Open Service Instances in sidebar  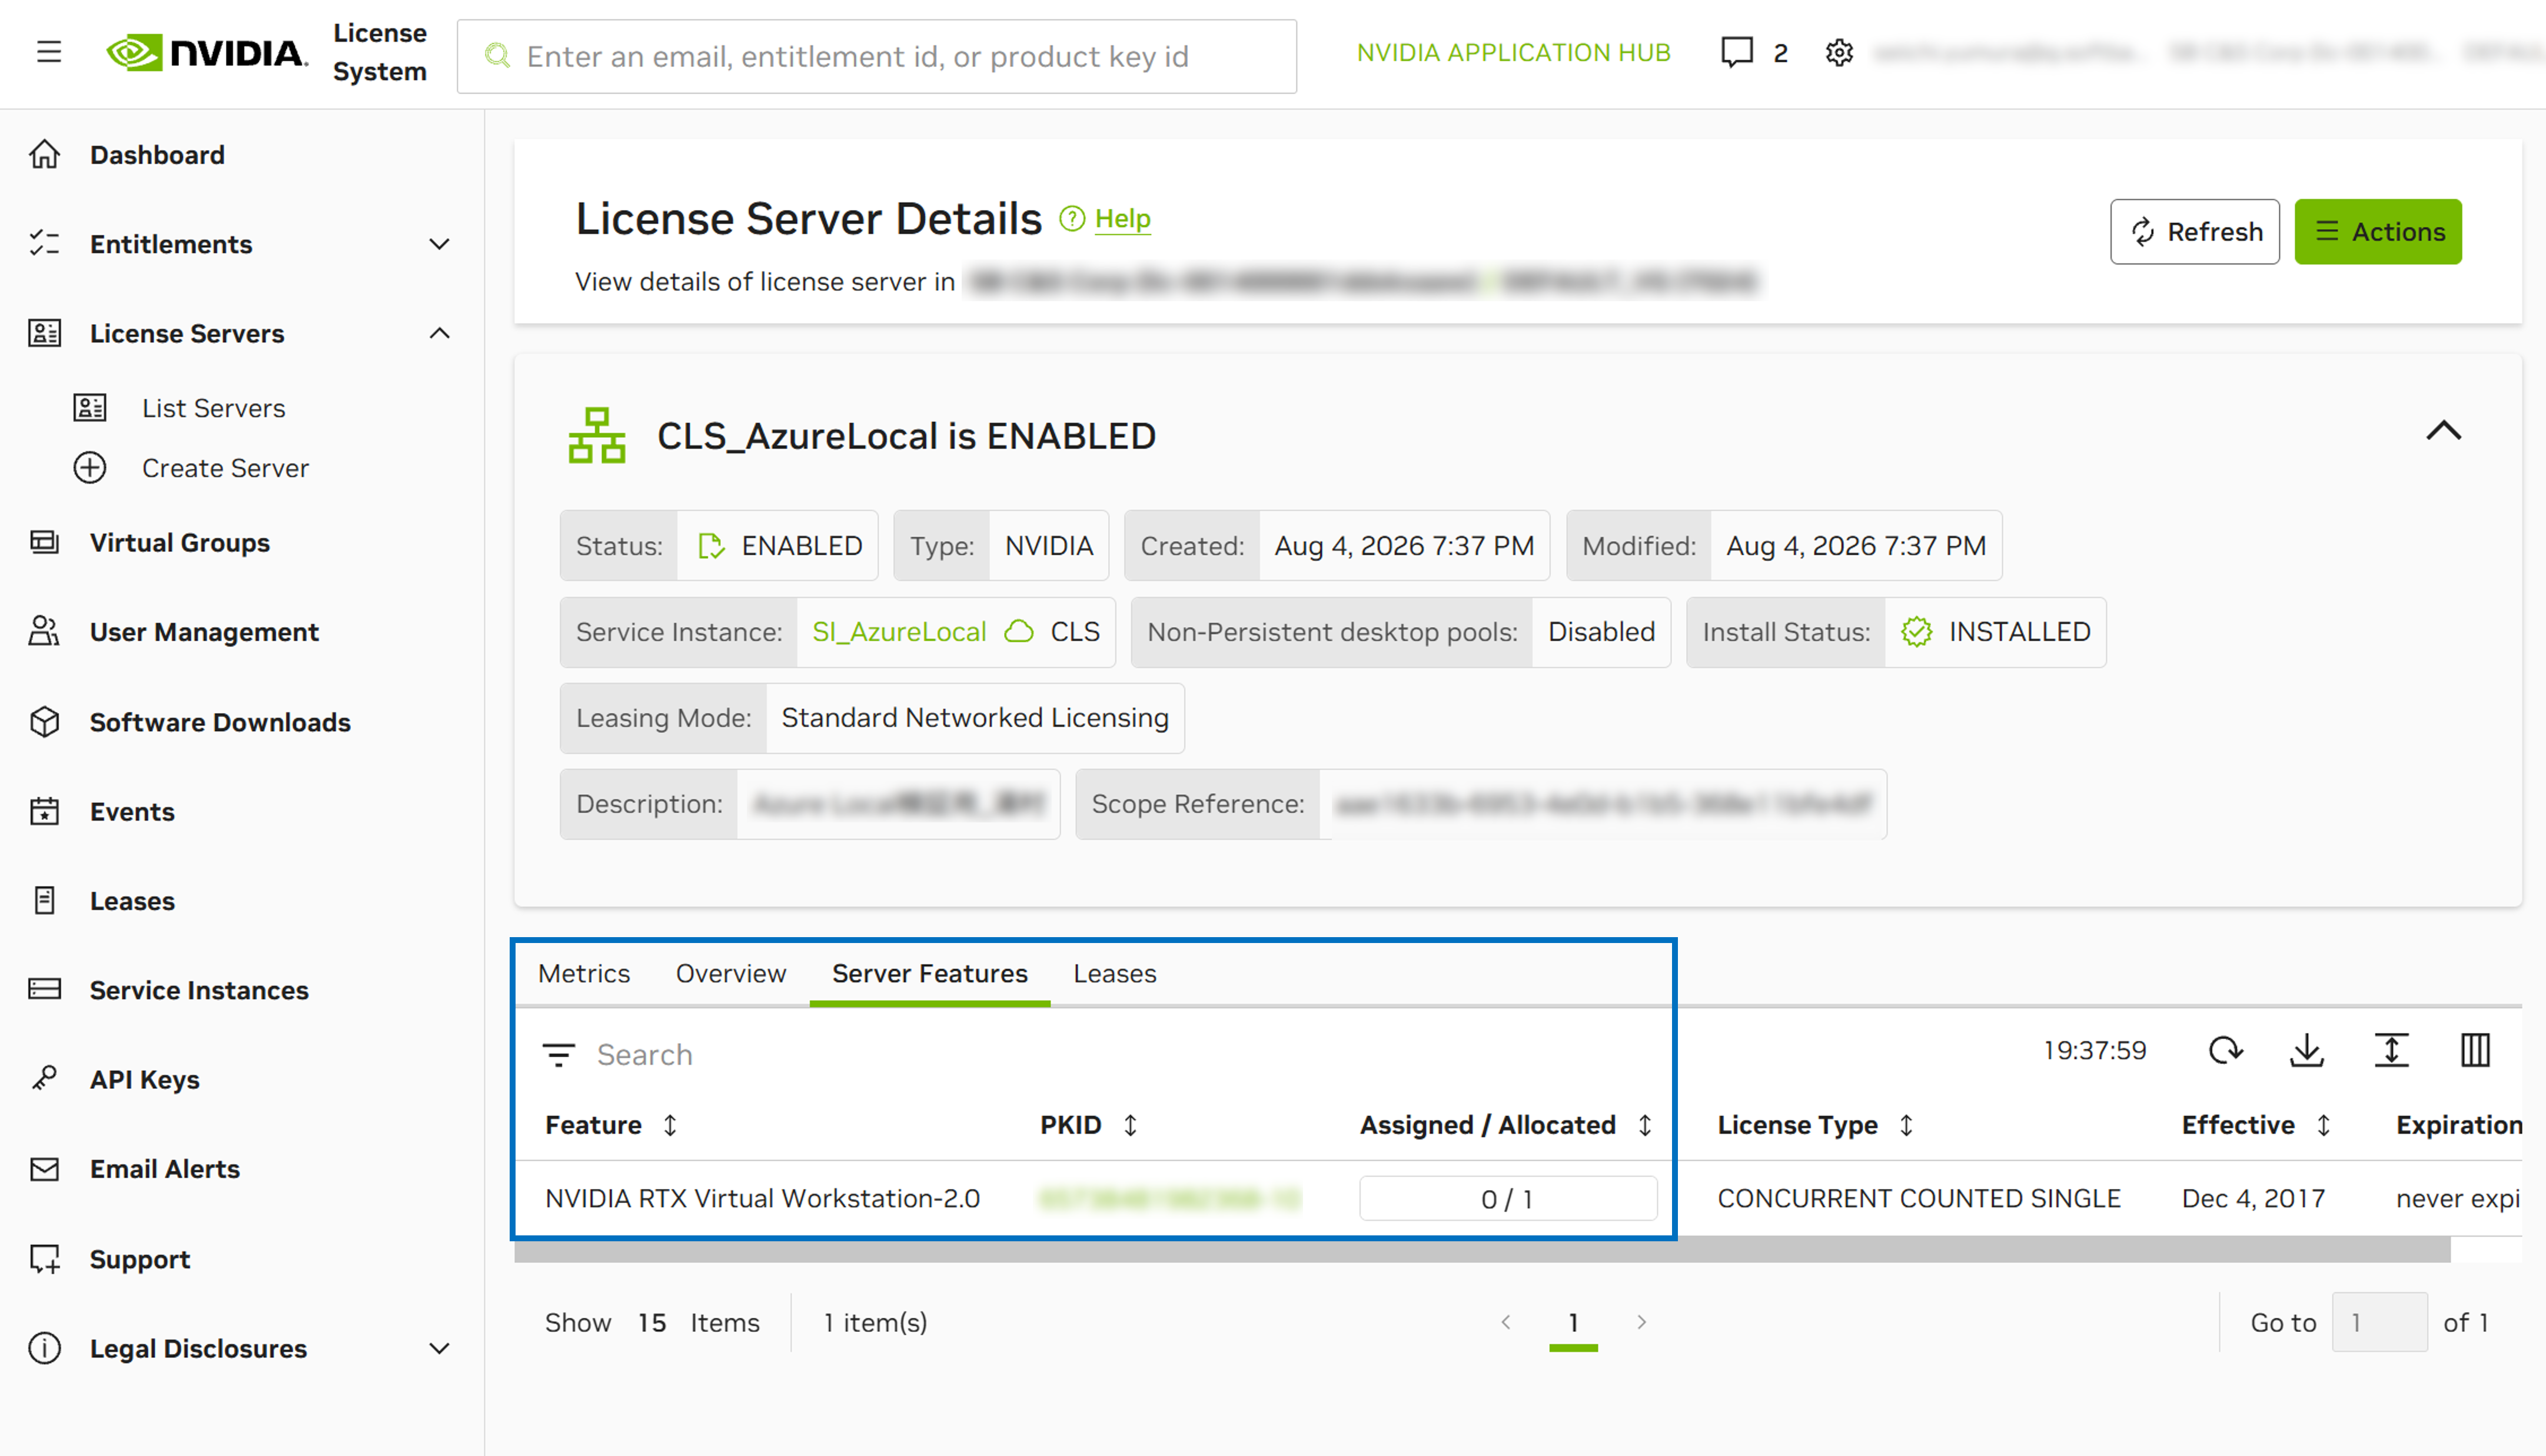[x=199, y=990]
